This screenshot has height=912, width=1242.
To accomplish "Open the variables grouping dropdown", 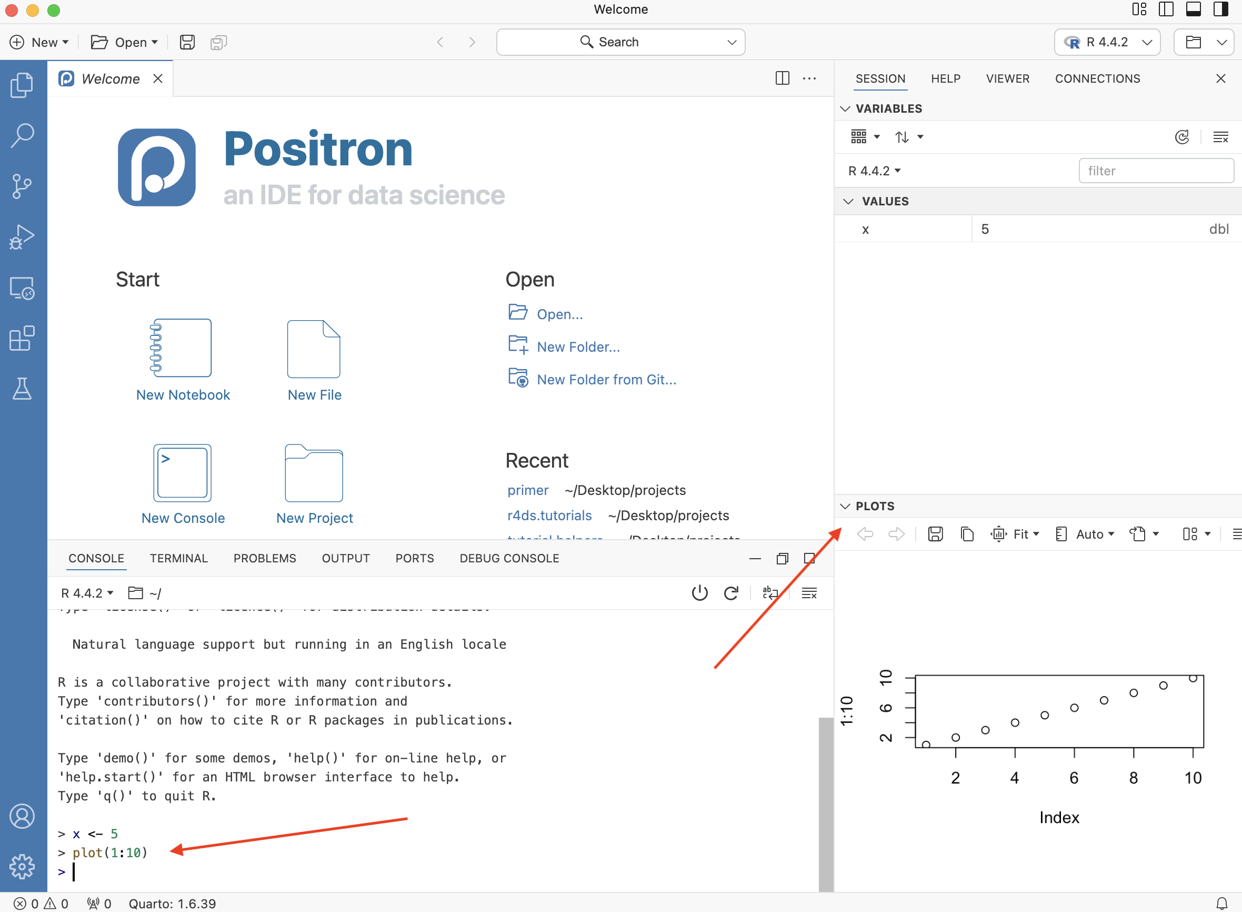I will coord(865,137).
